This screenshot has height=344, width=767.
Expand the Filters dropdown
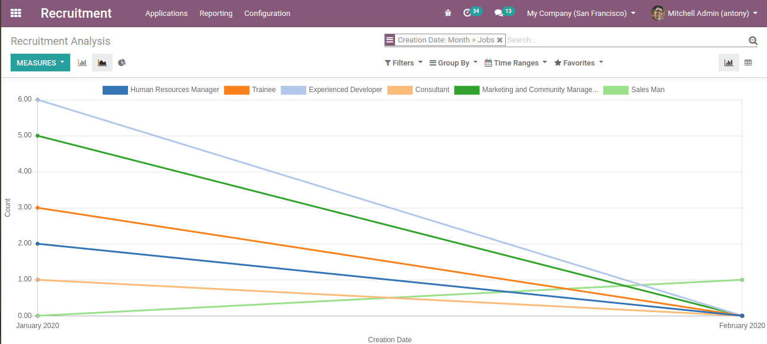point(404,63)
